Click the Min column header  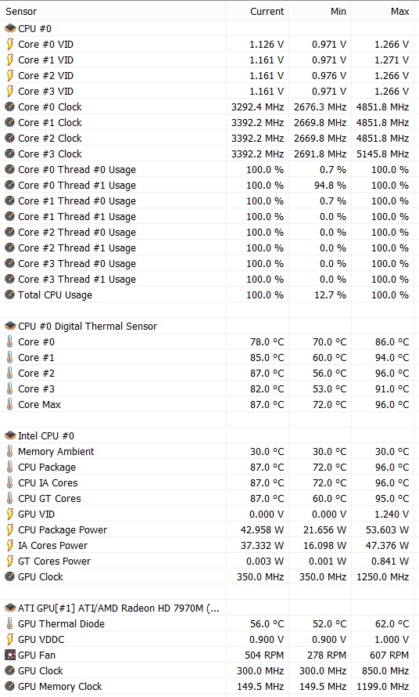pos(320,12)
